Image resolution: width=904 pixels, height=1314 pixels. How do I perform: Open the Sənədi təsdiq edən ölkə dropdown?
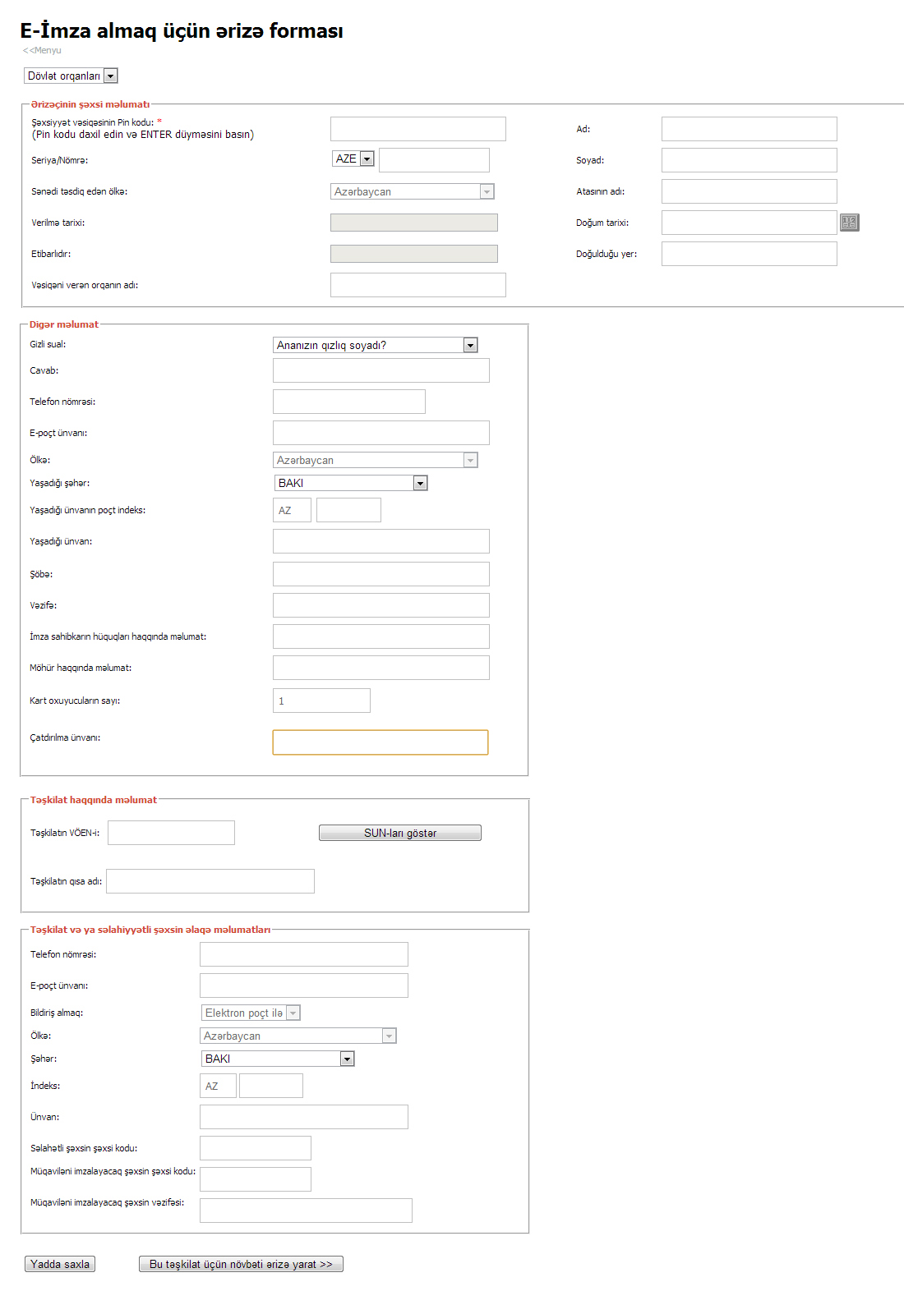(413, 191)
